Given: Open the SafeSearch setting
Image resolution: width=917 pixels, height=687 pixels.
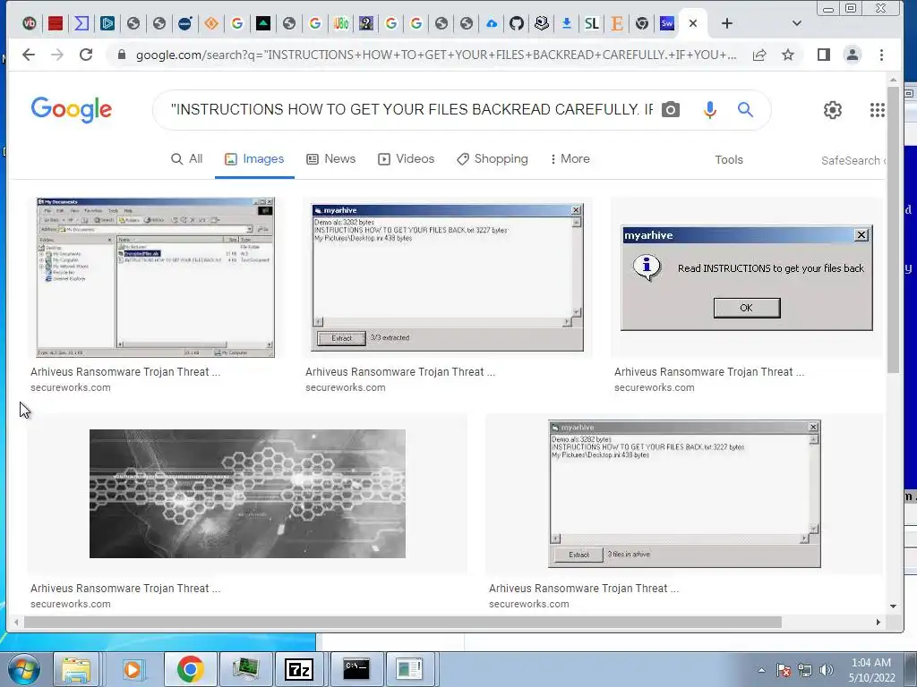Looking at the screenshot, I should [853, 160].
